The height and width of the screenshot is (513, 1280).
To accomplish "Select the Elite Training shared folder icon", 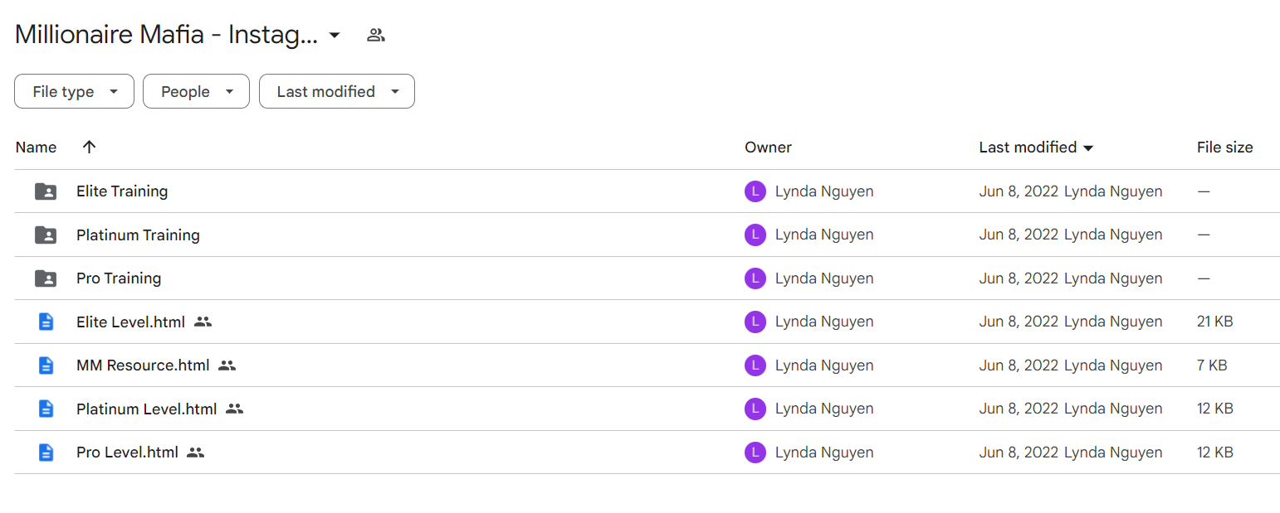I will coord(46,191).
